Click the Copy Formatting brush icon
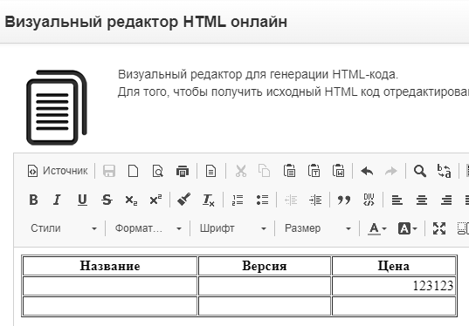The image size is (469, 326). 184,200
